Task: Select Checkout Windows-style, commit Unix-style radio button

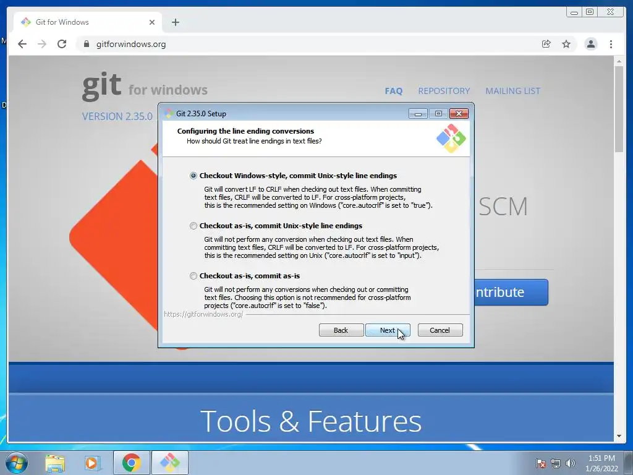Action: (x=193, y=176)
